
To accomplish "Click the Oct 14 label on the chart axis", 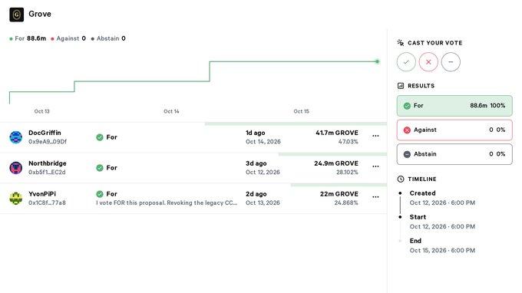I will pyautogui.click(x=171, y=111).
